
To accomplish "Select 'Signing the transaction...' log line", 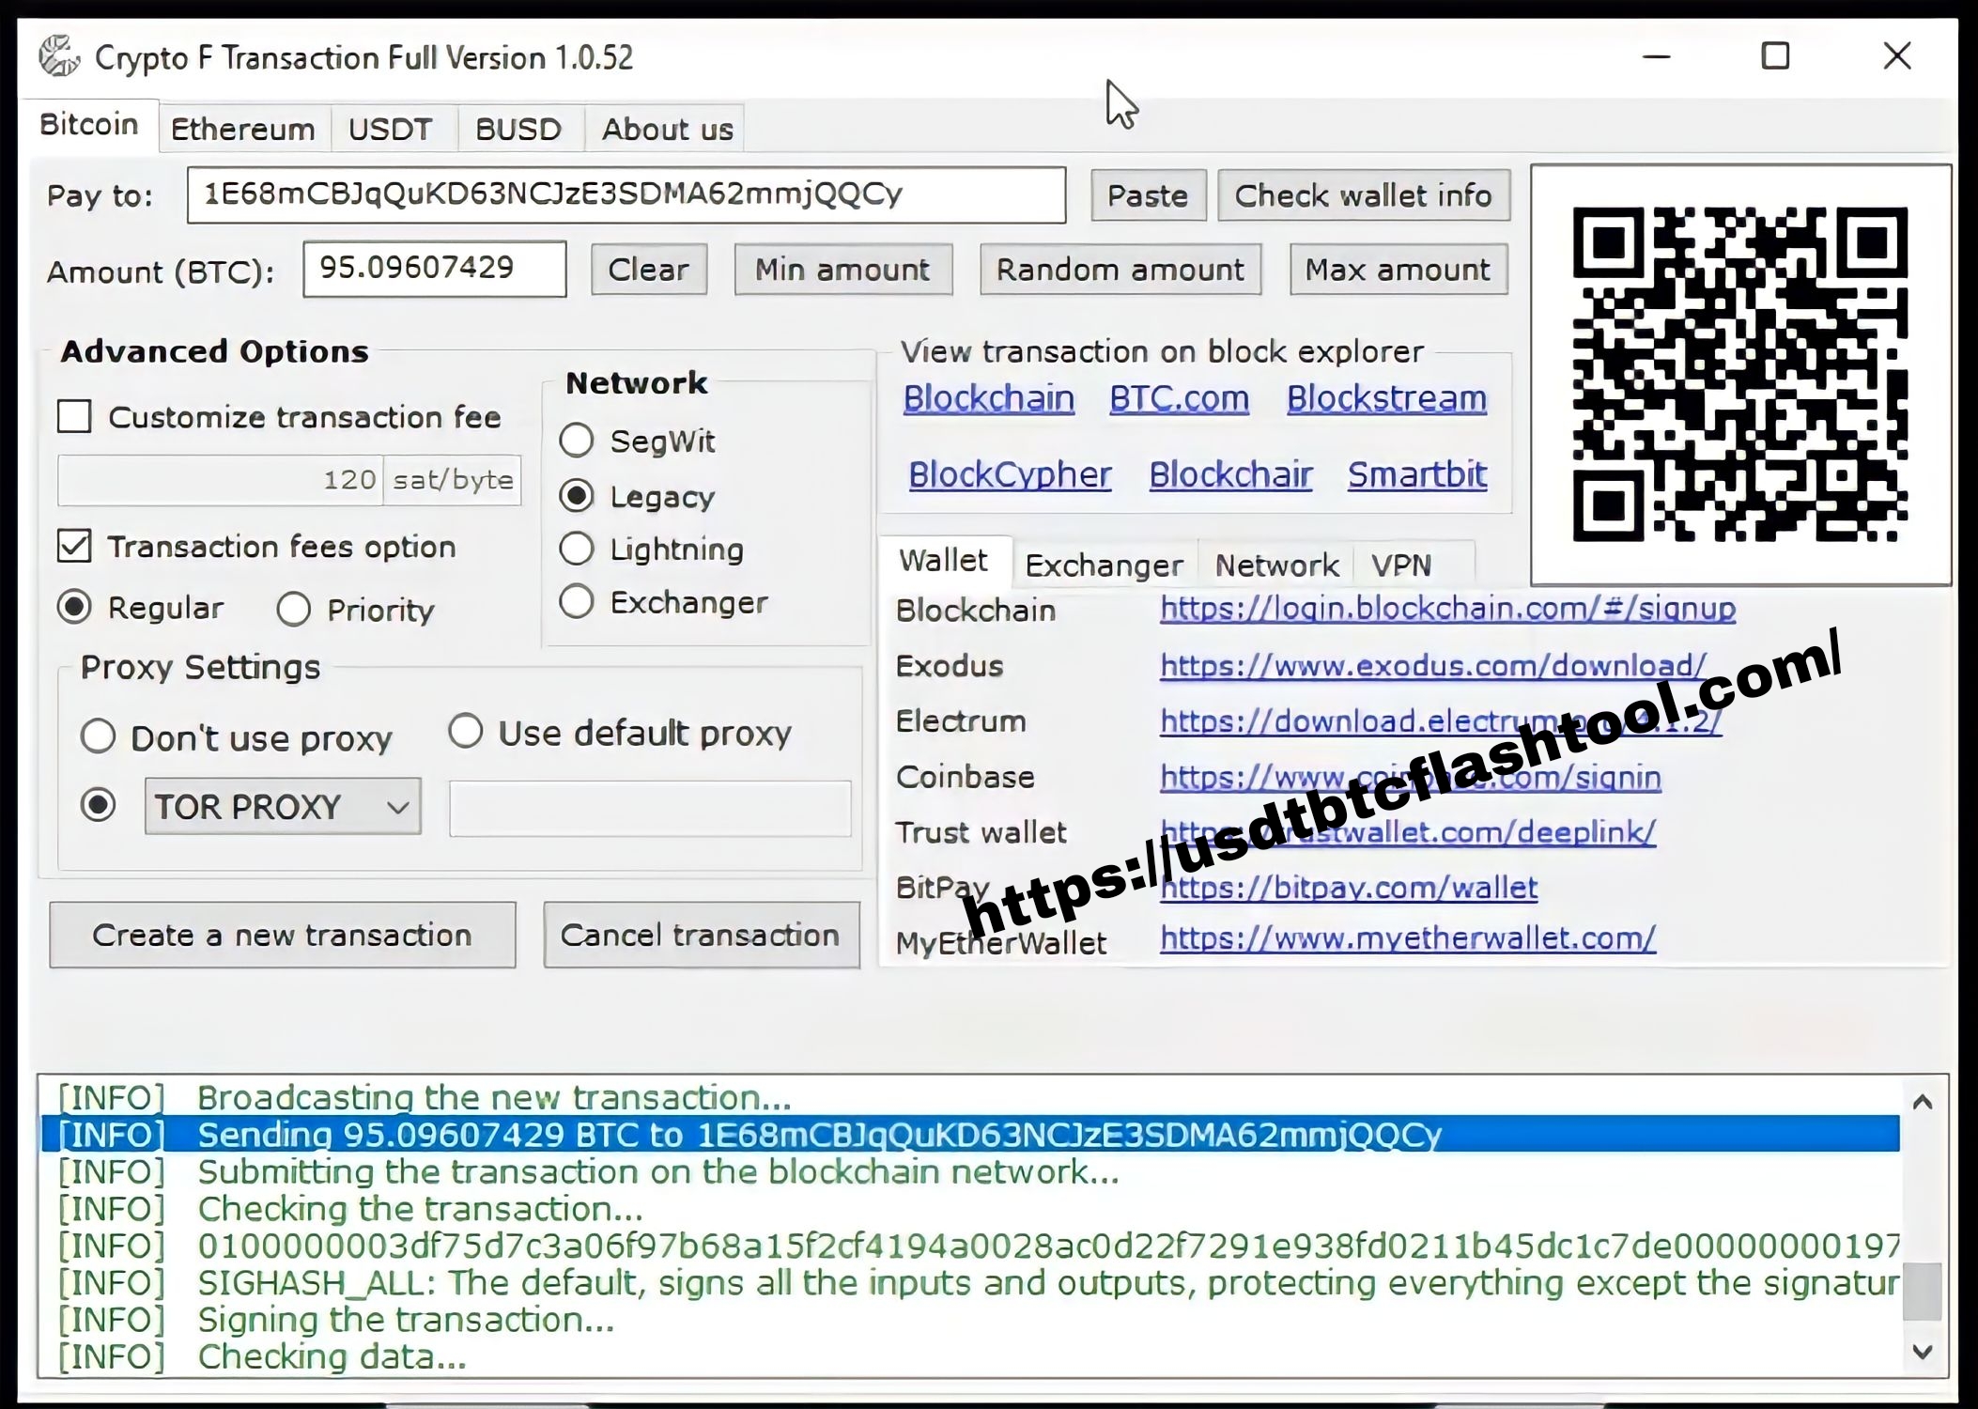I will pos(970,1320).
